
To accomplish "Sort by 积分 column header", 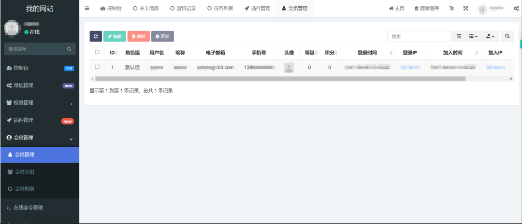I will (330, 53).
